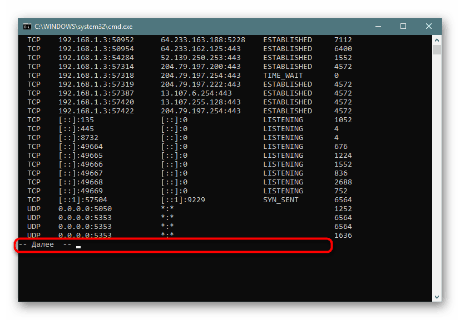Click the local address [::]:135
Image resolution: width=460 pixels, height=320 pixels.
click(x=76, y=120)
